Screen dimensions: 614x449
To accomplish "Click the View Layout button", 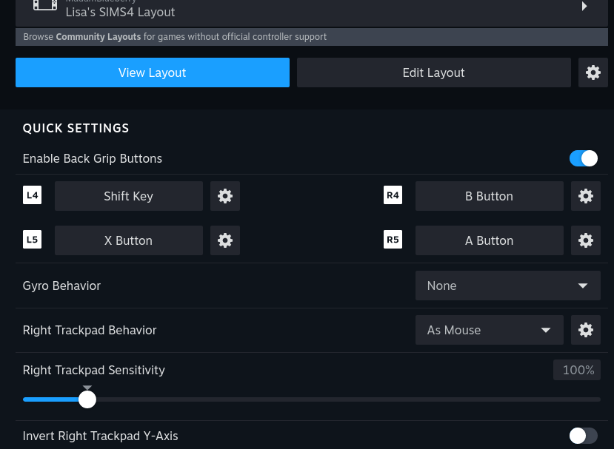I will [153, 72].
